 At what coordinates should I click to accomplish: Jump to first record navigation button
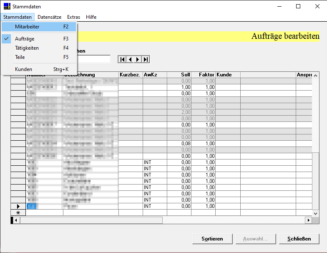click(123, 59)
